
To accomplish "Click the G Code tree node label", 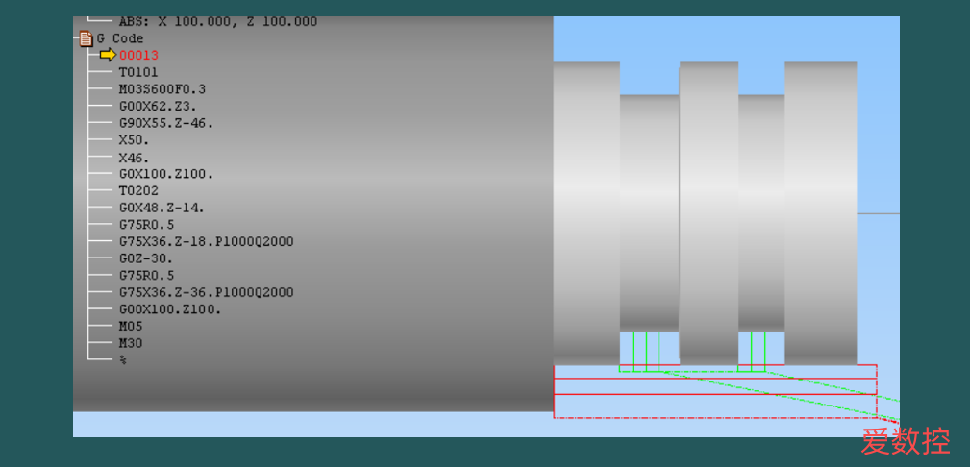I will 120,38.
